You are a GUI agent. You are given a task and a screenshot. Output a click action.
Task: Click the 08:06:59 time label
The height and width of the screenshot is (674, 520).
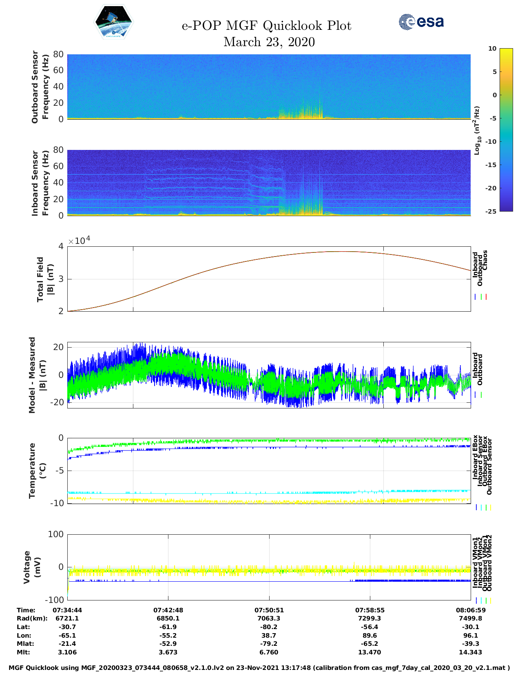[470, 610]
